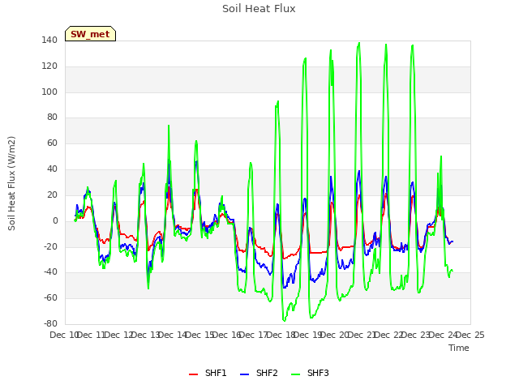Toggle the SHF2 legend entry
This screenshot has width=519, height=389.
[259, 373]
